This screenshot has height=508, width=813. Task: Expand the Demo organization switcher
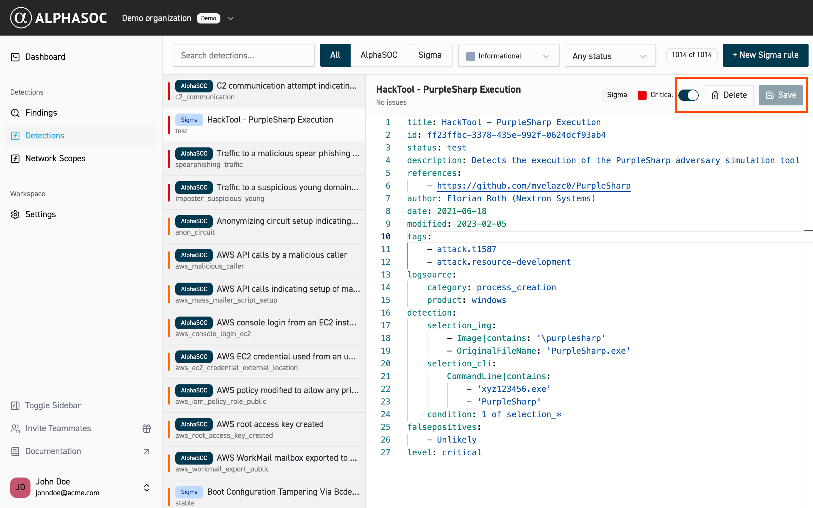[231, 18]
